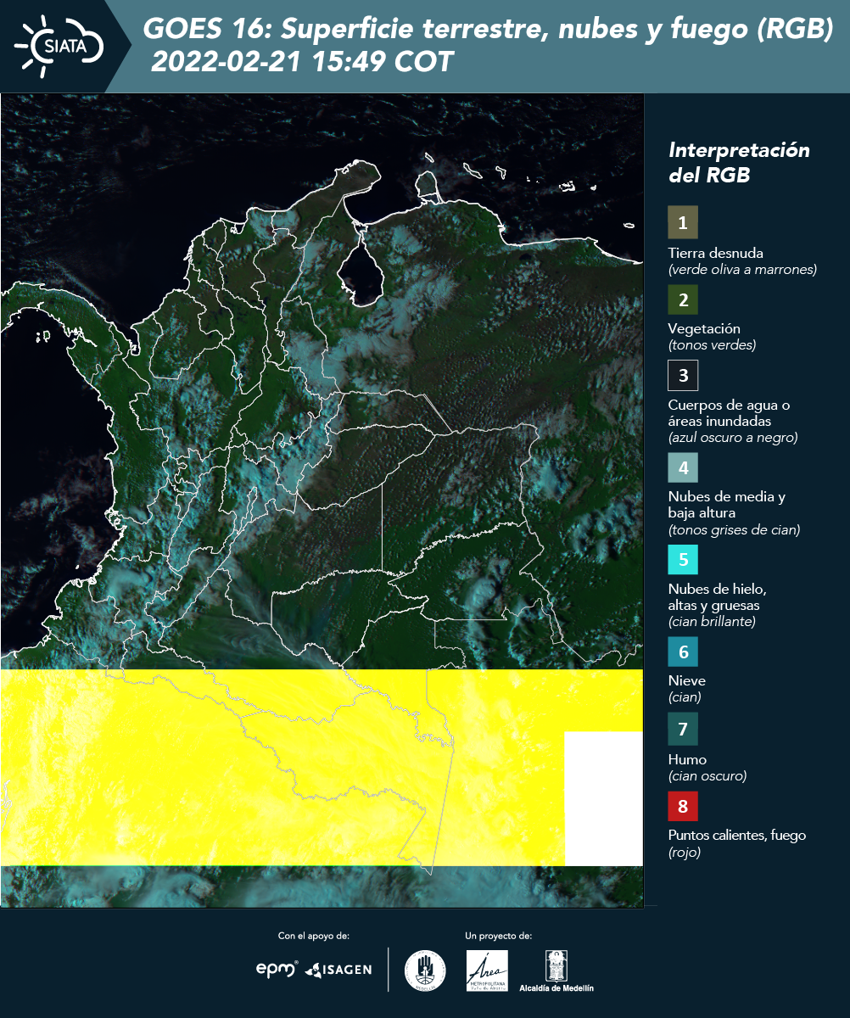The height and width of the screenshot is (1018, 850).
Task: Click the Alcaldía de Medellín crest logo
Action: [556, 971]
